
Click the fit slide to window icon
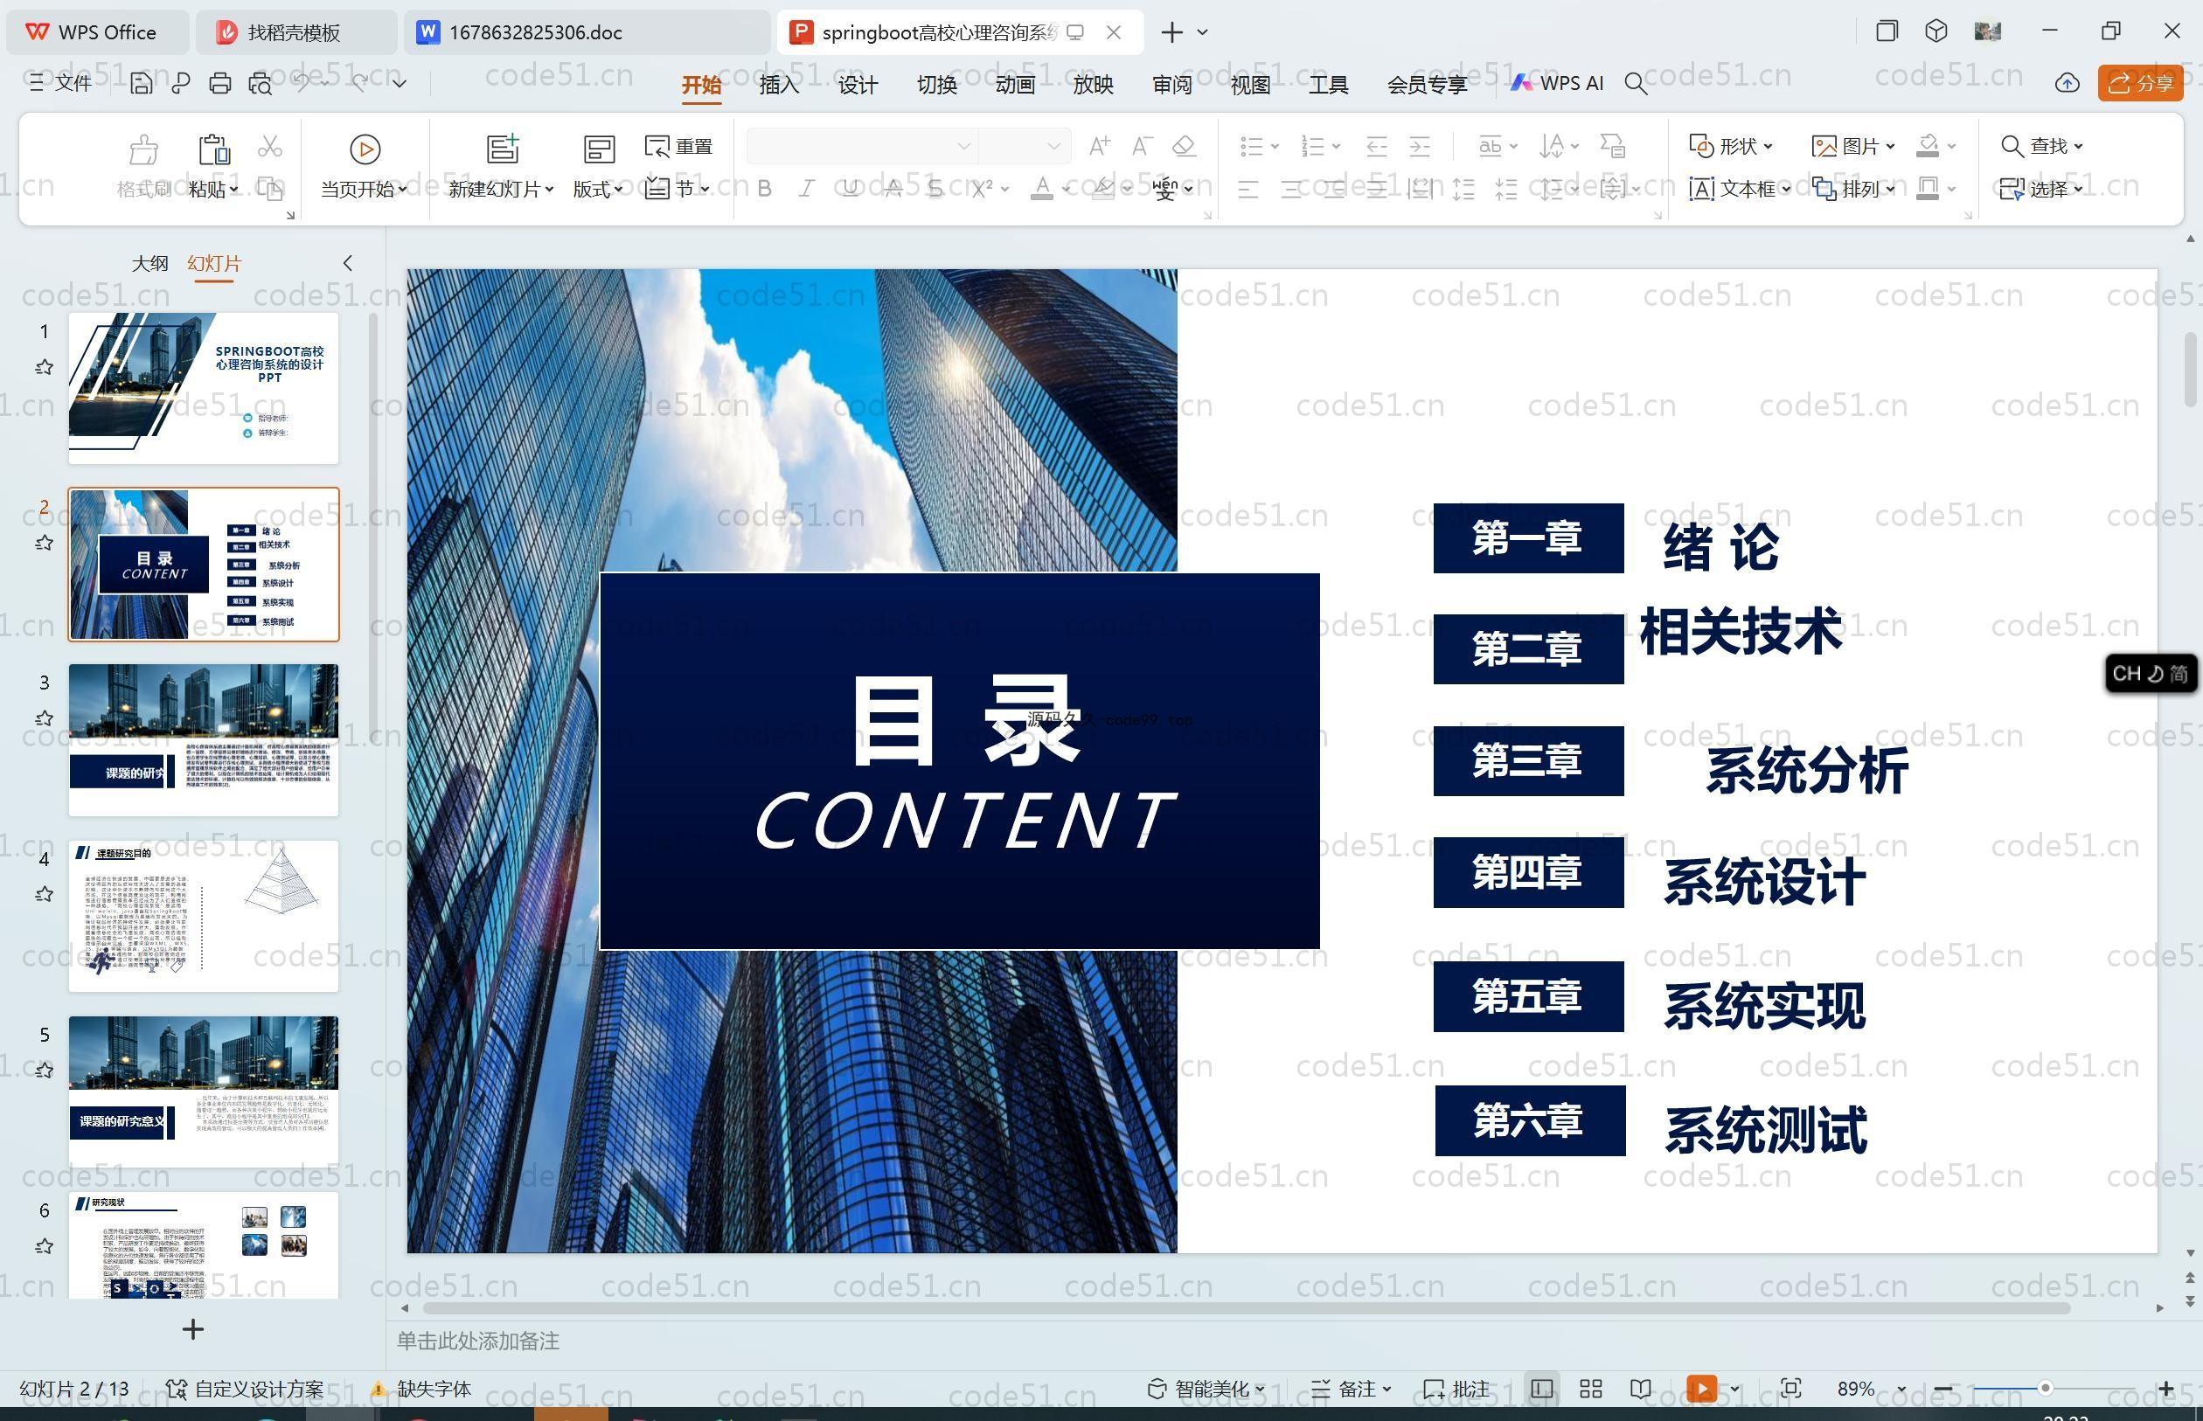coord(1791,1389)
